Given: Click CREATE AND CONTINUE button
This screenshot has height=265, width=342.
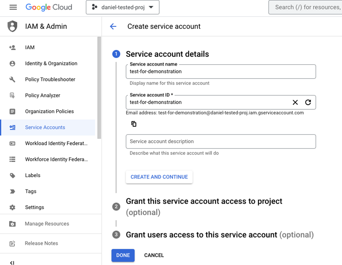Looking at the screenshot, I should coord(159,177).
